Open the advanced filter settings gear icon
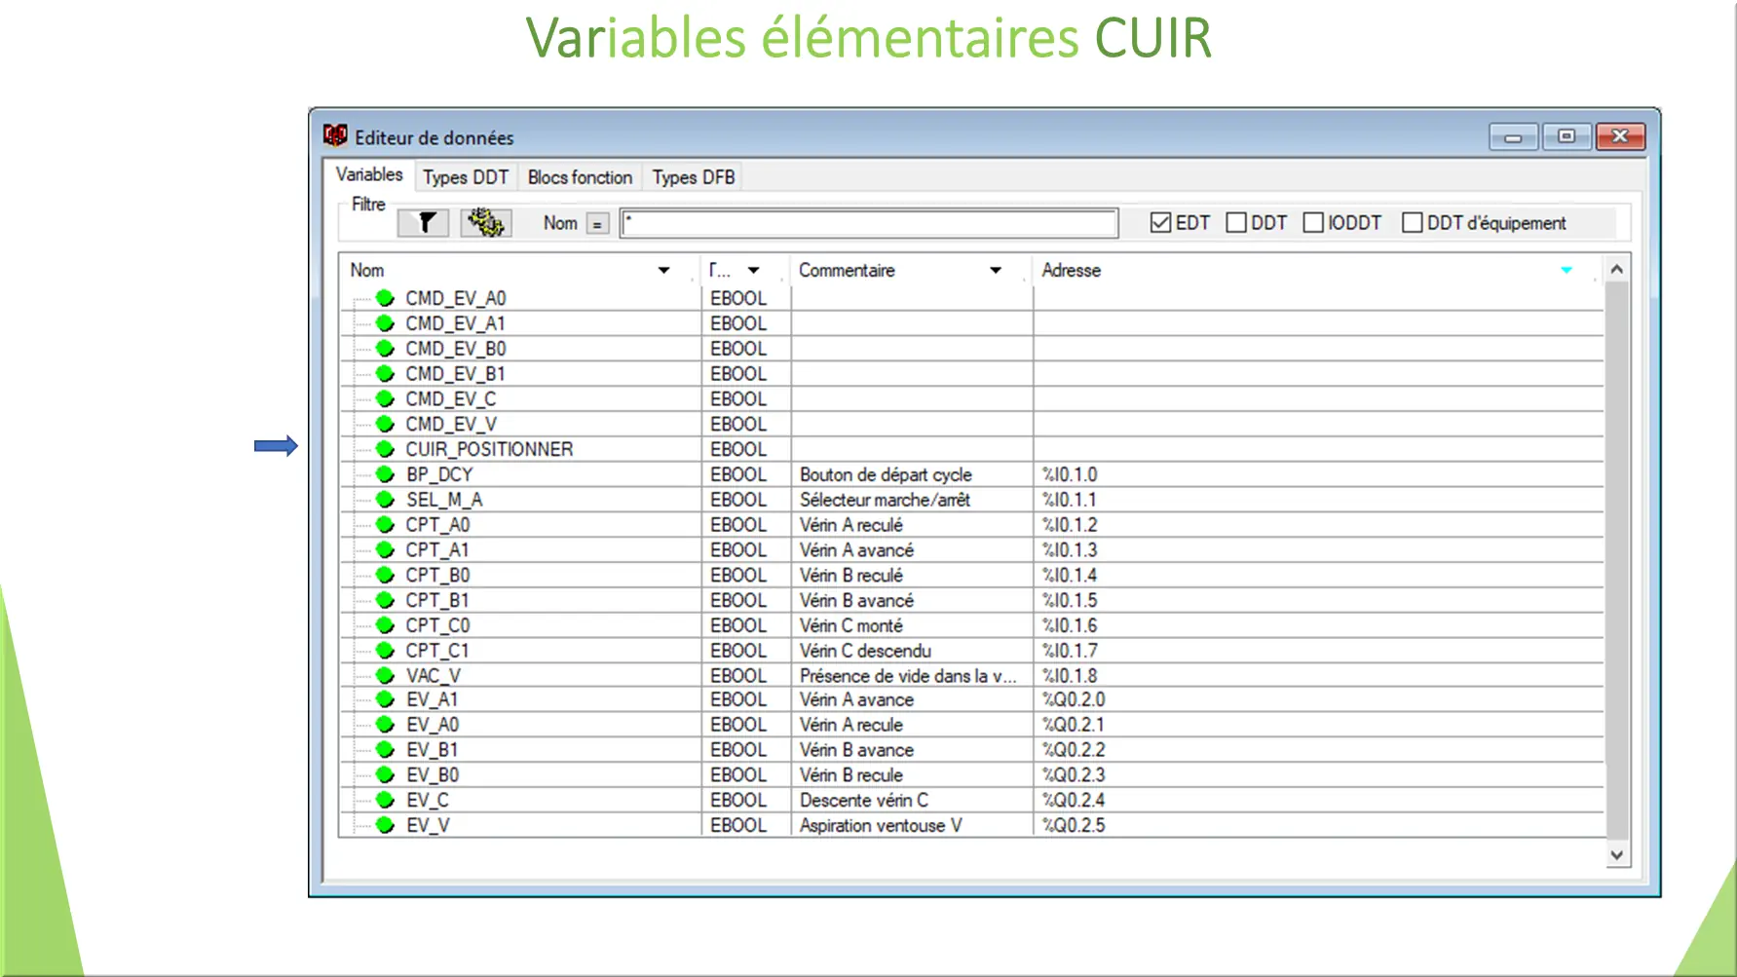Image resolution: width=1737 pixels, height=977 pixels. [x=485, y=222]
